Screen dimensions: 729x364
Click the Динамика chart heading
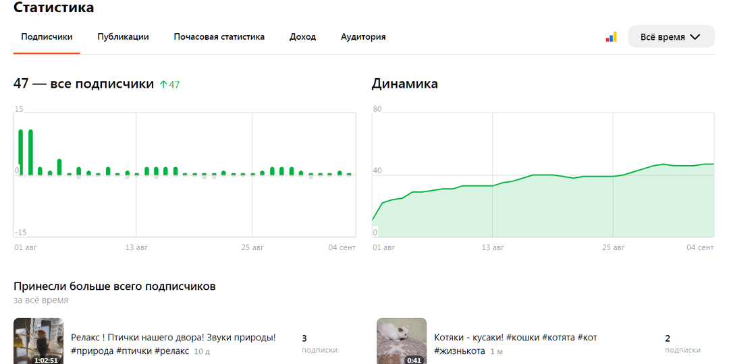[404, 84]
